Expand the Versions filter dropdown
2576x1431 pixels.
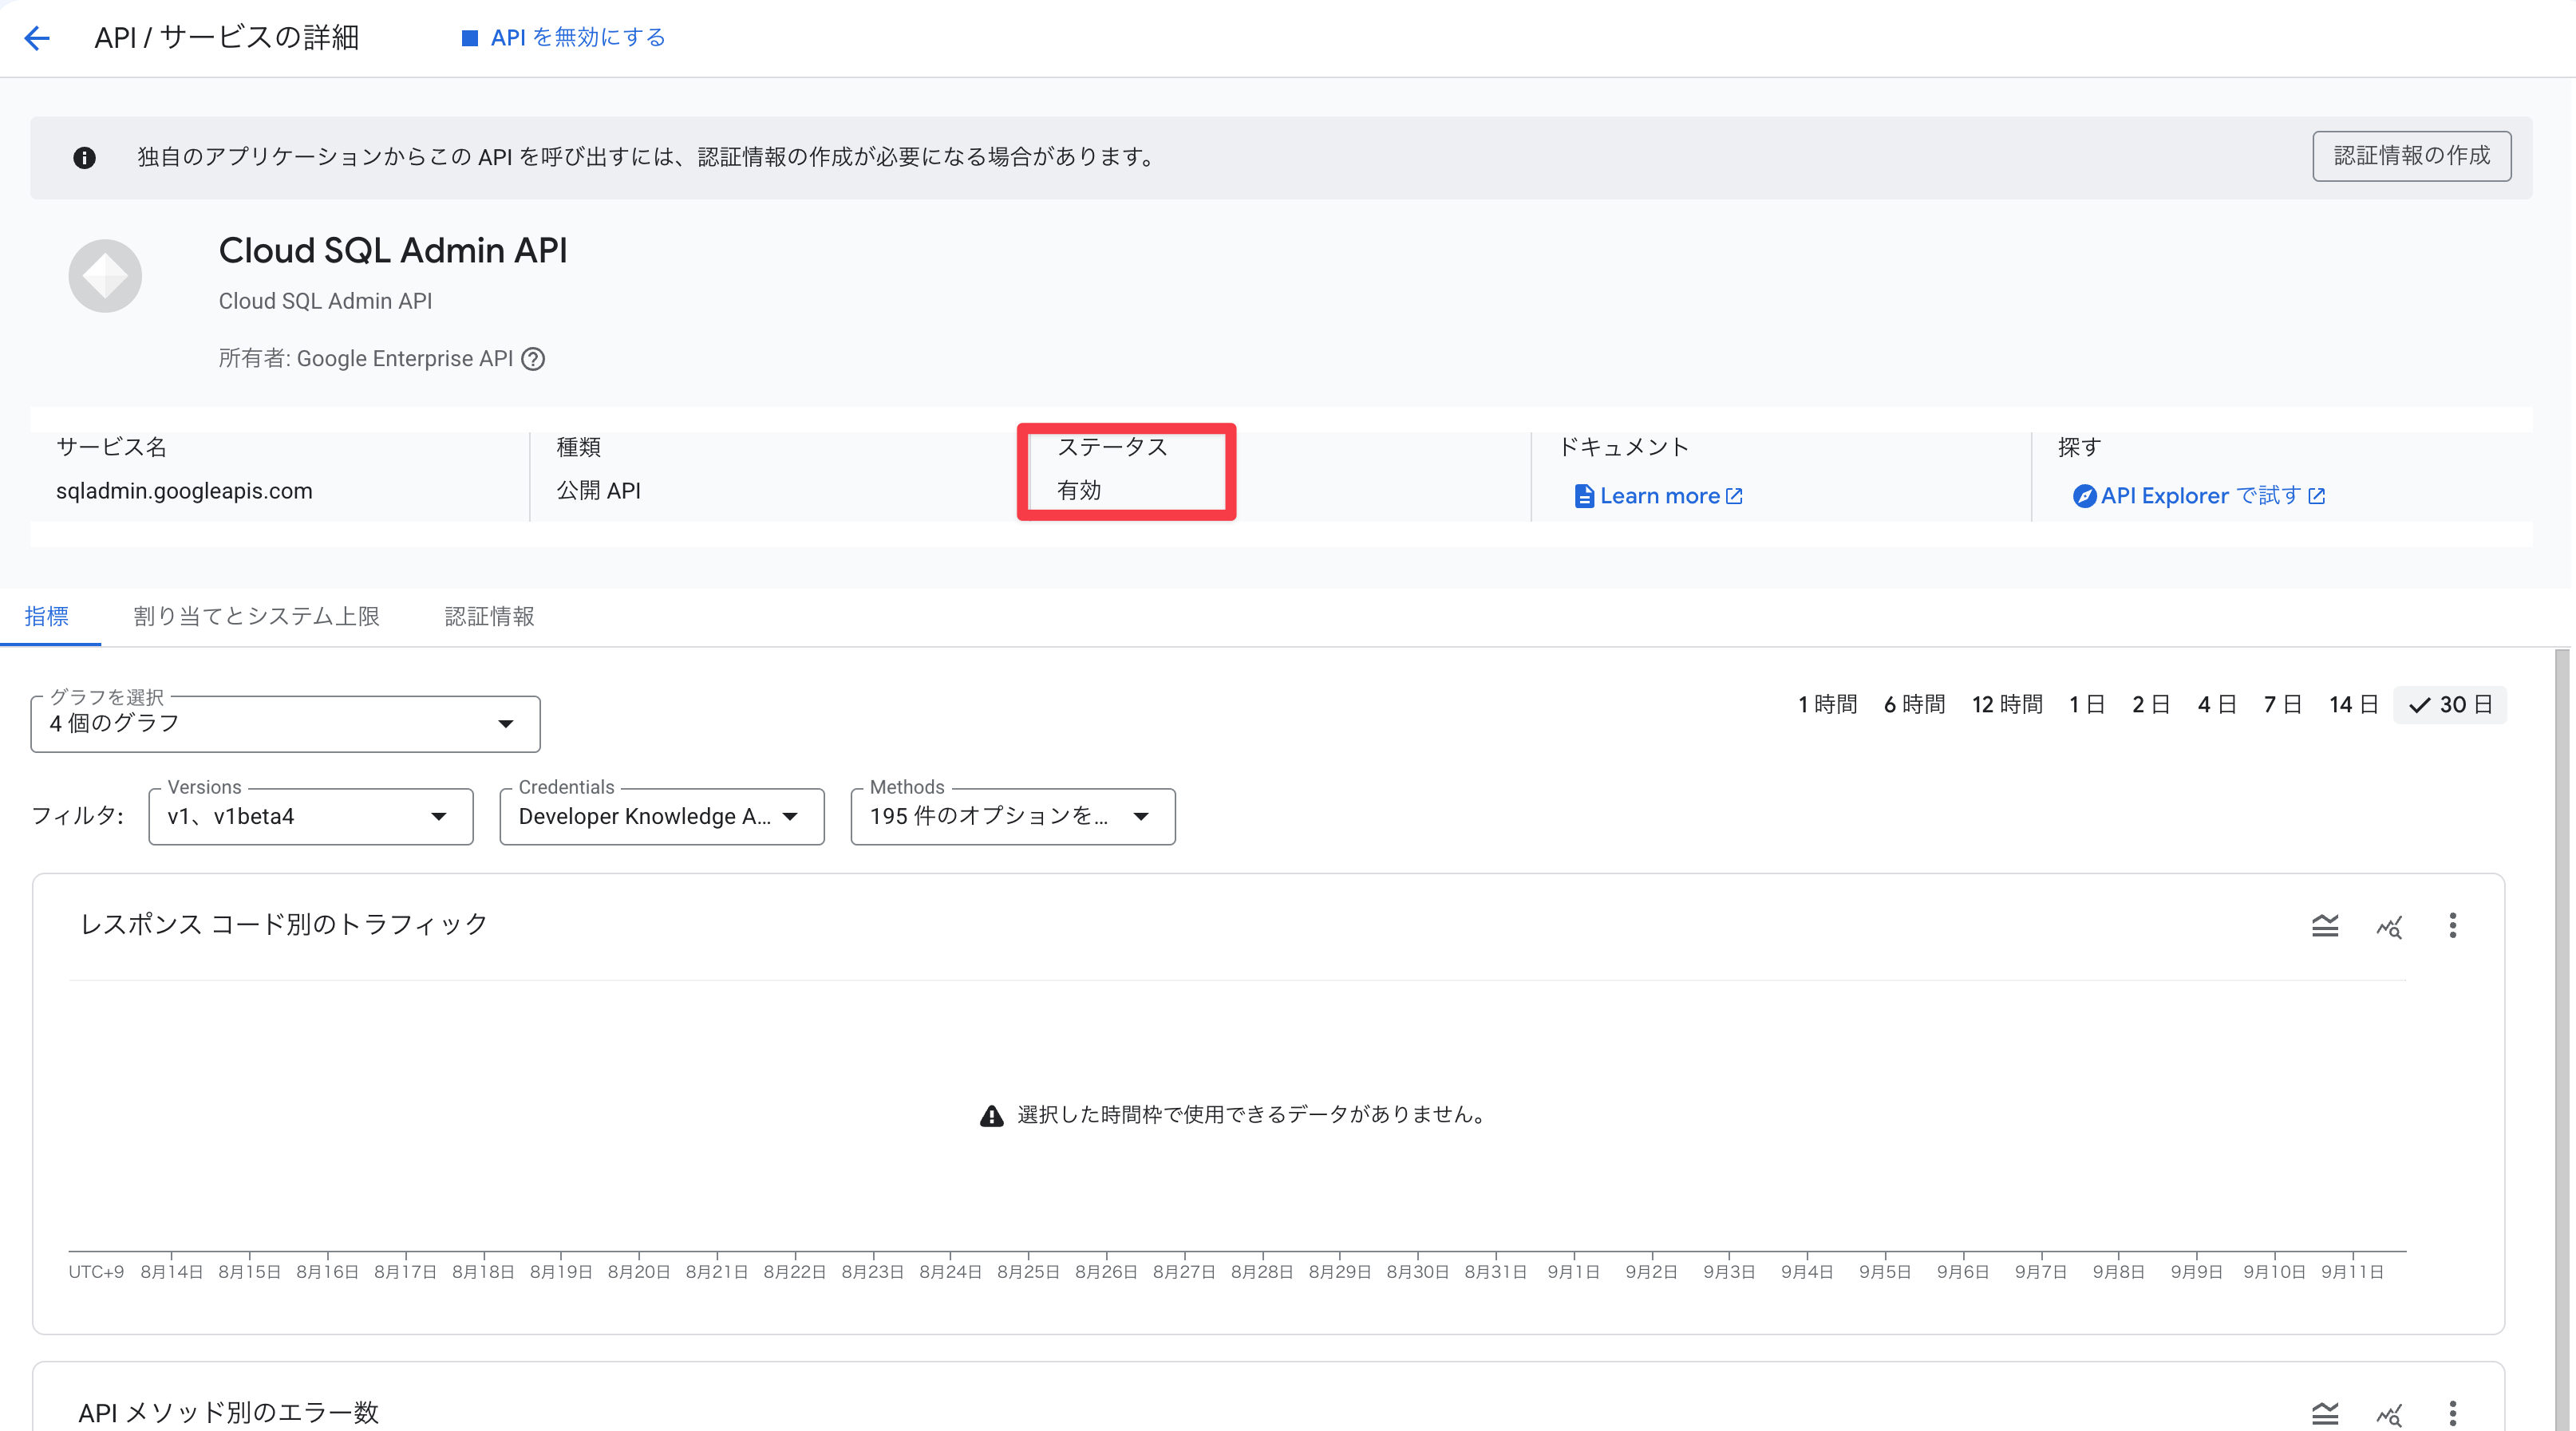pos(310,817)
